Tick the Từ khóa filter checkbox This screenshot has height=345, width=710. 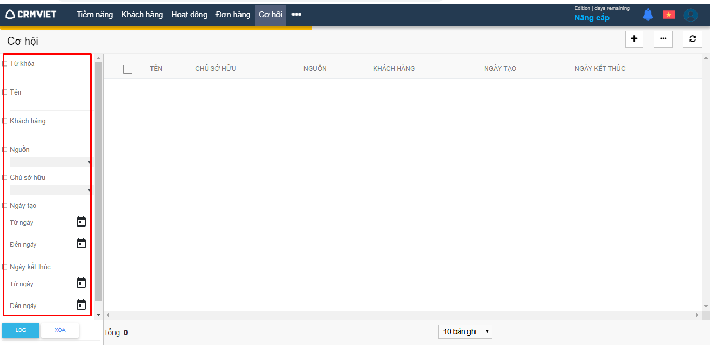point(5,64)
